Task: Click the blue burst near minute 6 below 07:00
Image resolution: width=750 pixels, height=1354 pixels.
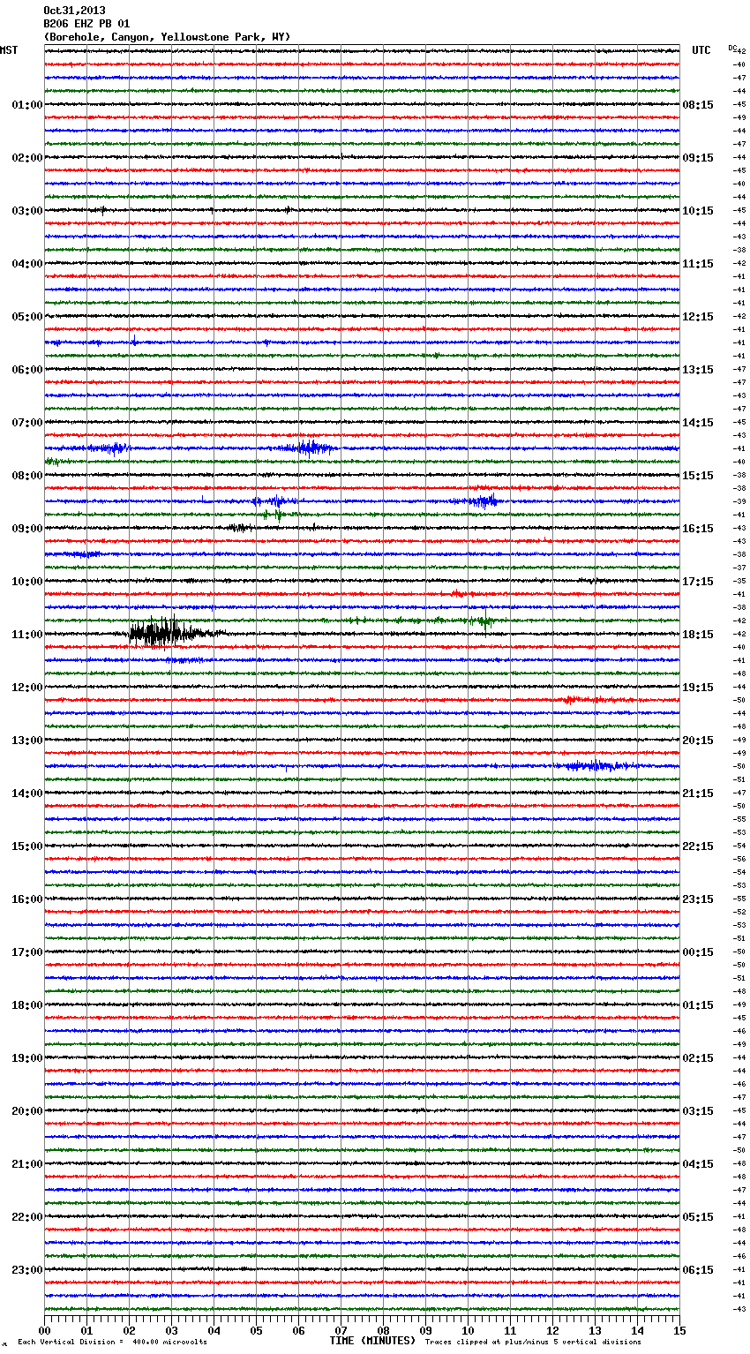Action: [306, 448]
